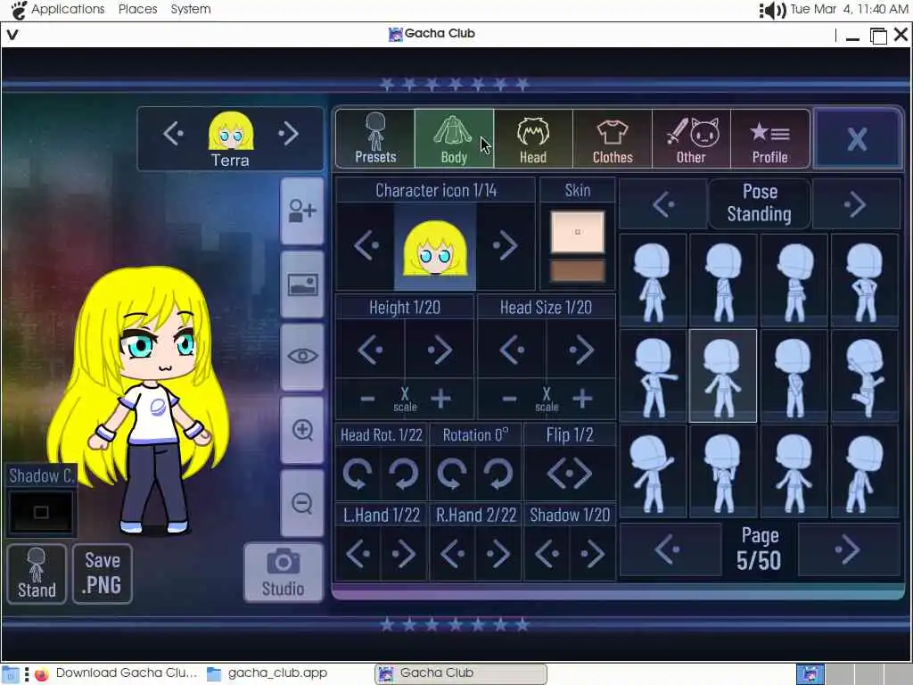Go to next Pose category
Viewport: 913px width, 685px height.
tap(855, 204)
